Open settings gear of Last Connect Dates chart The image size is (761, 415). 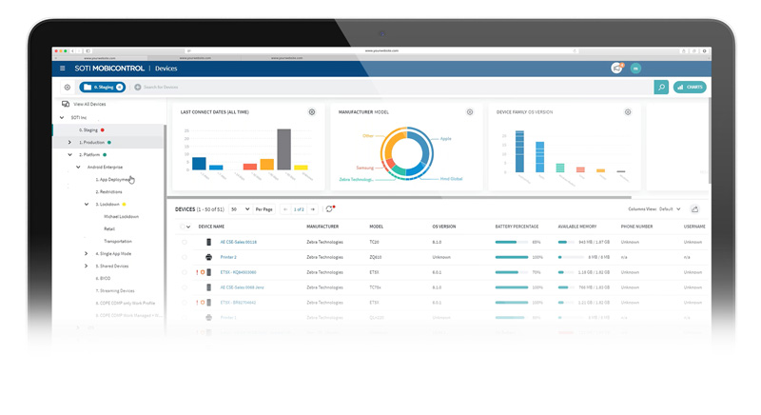tap(312, 112)
